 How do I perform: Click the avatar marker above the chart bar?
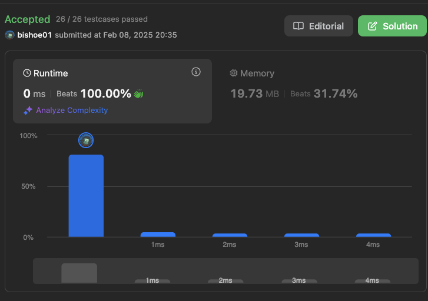[x=86, y=141]
